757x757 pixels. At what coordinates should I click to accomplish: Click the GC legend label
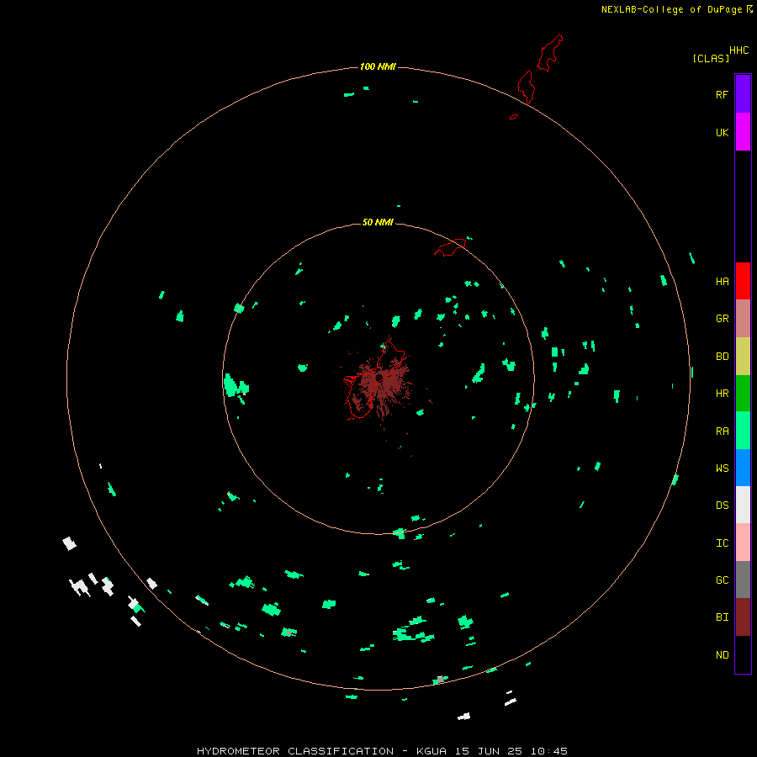(722, 580)
